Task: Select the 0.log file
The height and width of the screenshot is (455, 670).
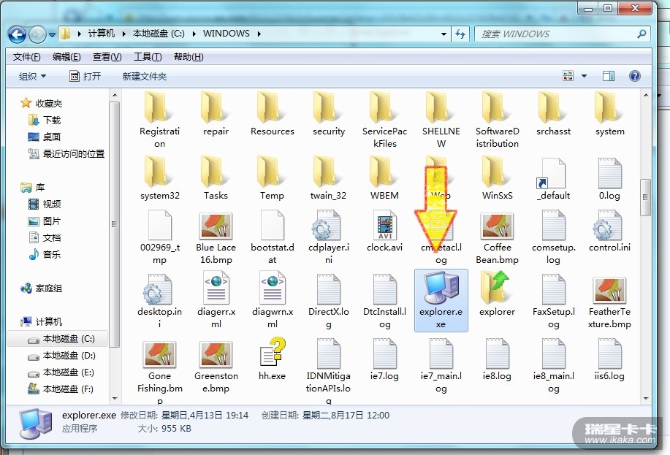Action: [609, 179]
